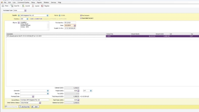The width and height of the screenshot is (199, 112).
Task: Expand the Send To dropdown arrow
Action: [20, 6]
